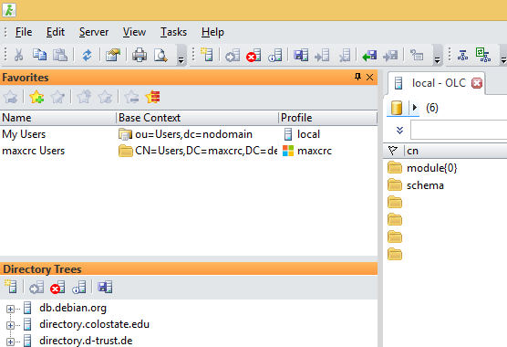Click the search input field
Image resolution: width=507 pixels, height=347 pixels.
[459, 130]
